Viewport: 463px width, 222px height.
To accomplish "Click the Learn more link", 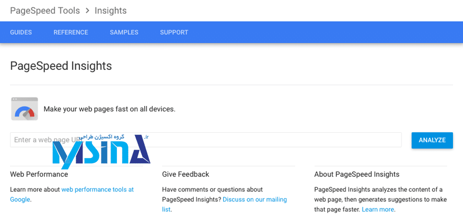I will (378, 209).
